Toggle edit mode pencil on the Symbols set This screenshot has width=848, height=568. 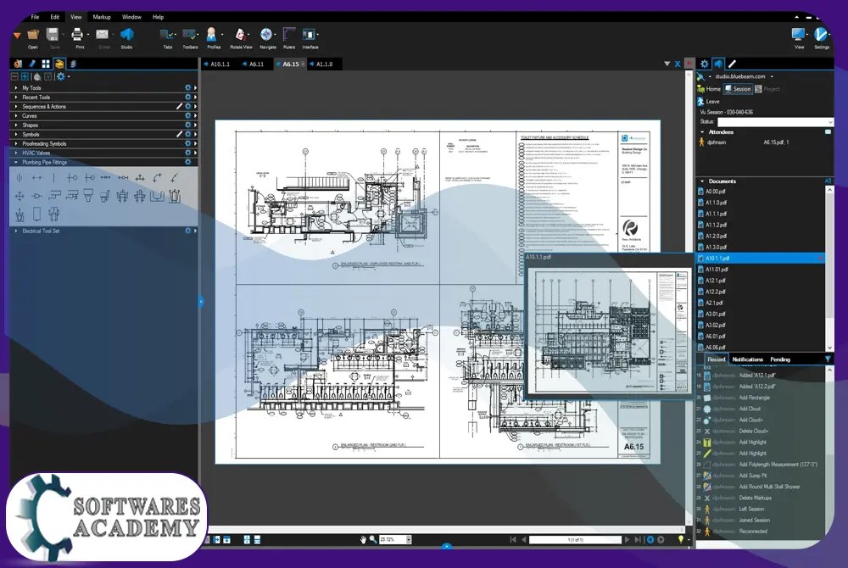point(181,132)
